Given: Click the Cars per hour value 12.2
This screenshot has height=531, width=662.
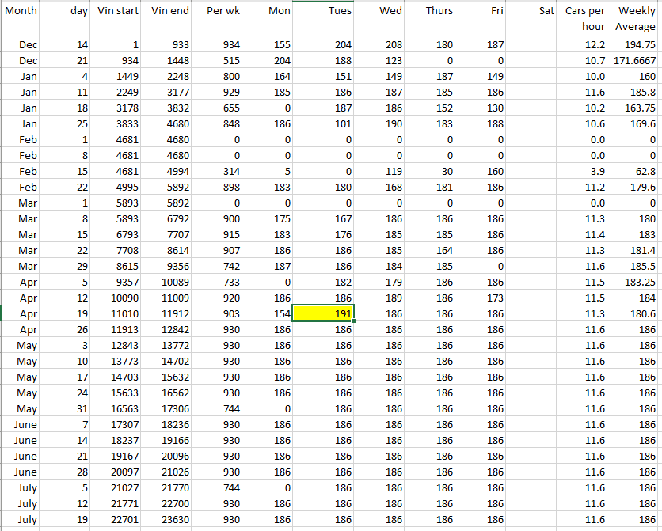Looking at the screenshot, I should (585, 45).
